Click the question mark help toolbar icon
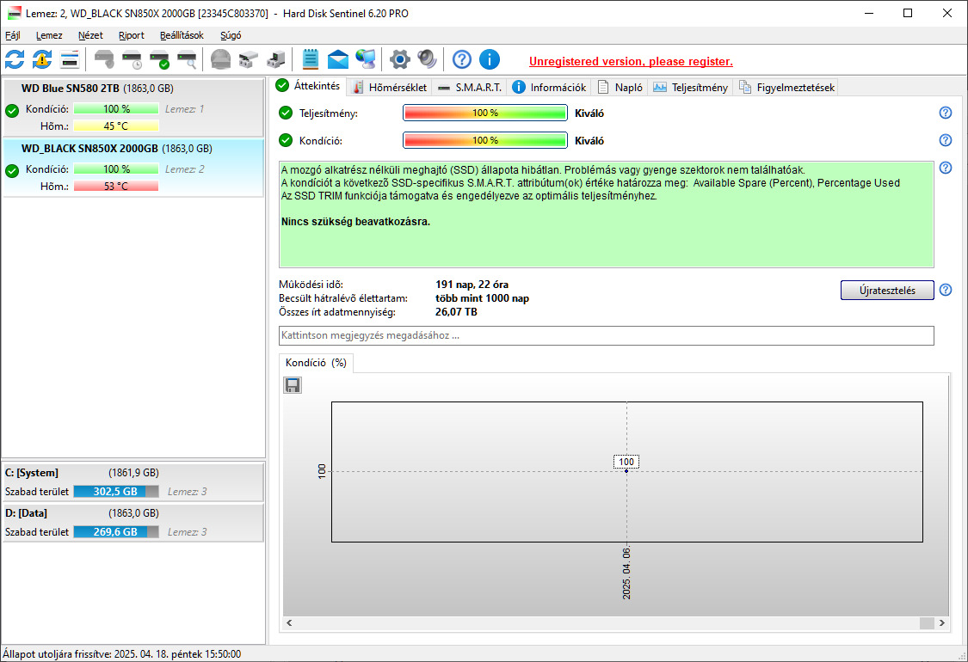Image resolution: width=968 pixels, height=662 pixels. (x=462, y=60)
